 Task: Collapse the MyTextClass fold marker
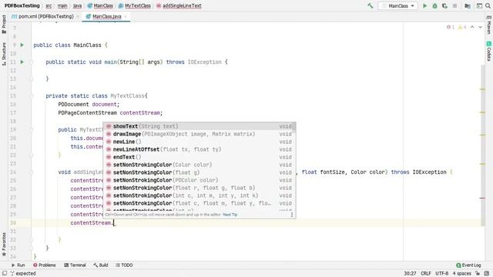coord(32,95)
